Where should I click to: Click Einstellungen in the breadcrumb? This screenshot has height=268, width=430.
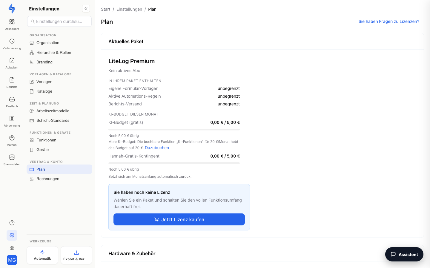[129, 9]
